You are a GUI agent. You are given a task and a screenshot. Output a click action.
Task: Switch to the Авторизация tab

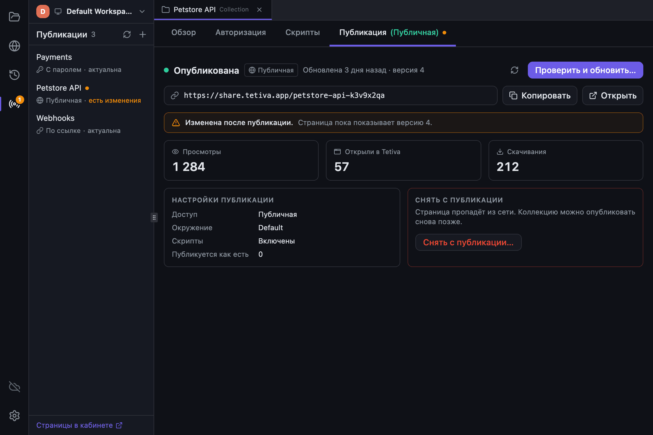[x=241, y=32]
